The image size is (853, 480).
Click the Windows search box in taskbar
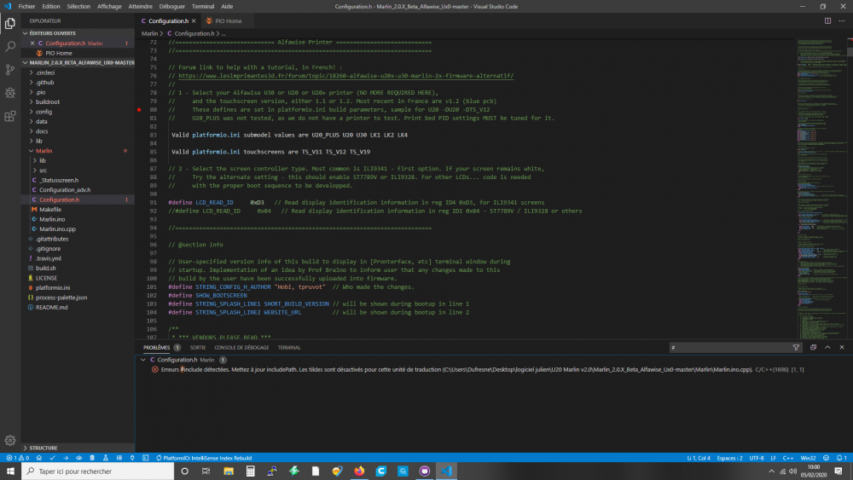point(98,471)
